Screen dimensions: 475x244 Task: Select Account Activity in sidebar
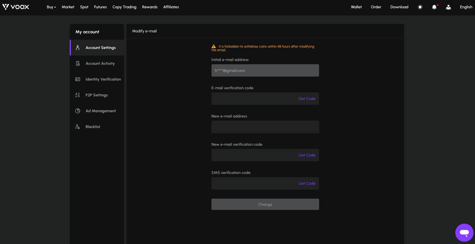97,63
